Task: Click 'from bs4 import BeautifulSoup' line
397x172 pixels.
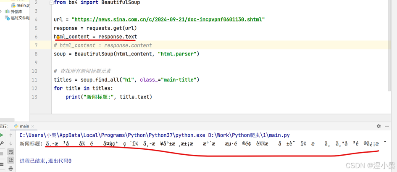Action: click(x=97, y=3)
